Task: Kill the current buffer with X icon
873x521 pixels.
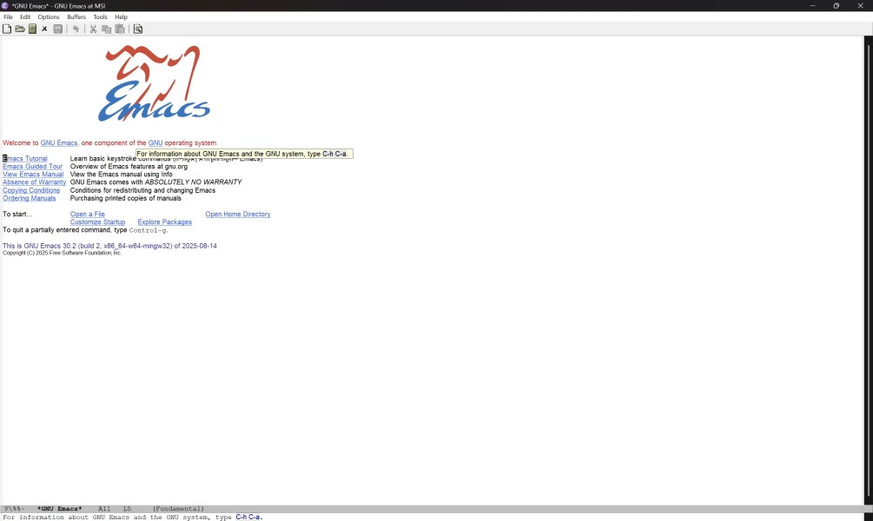Action: click(45, 29)
